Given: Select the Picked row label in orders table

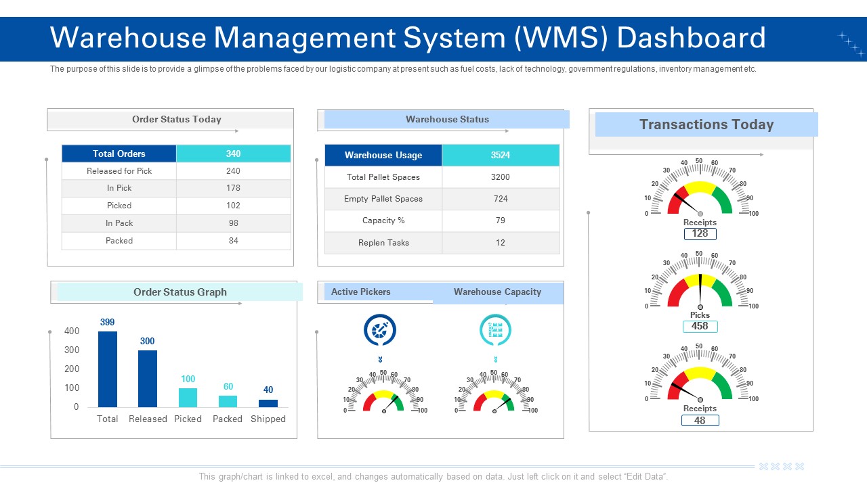Looking at the screenshot, I should pos(119,206).
